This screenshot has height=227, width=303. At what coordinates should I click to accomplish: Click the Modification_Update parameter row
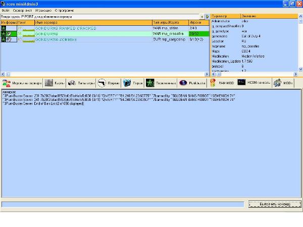coord(254,61)
